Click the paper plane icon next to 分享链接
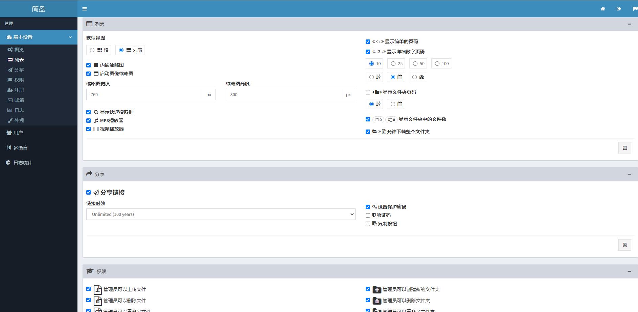638x312 pixels. click(x=96, y=193)
